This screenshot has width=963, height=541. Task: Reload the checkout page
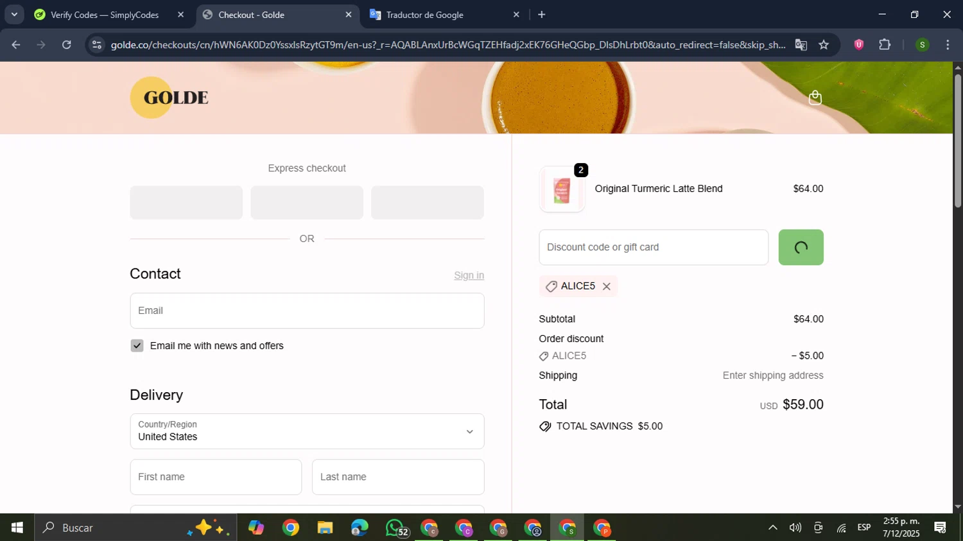click(x=66, y=45)
